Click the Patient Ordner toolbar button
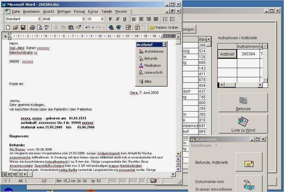Screen dimensions: 284x192 (164, 27)
